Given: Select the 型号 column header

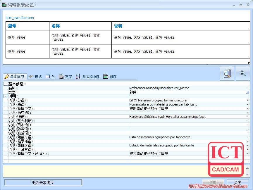Looking at the screenshot, I should coord(27,26).
